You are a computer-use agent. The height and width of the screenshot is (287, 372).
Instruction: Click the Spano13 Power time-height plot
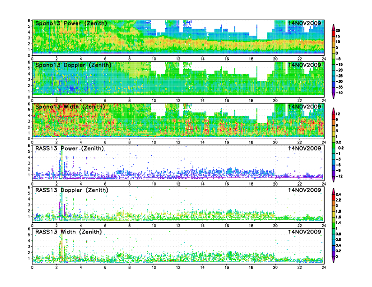(x=178, y=38)
